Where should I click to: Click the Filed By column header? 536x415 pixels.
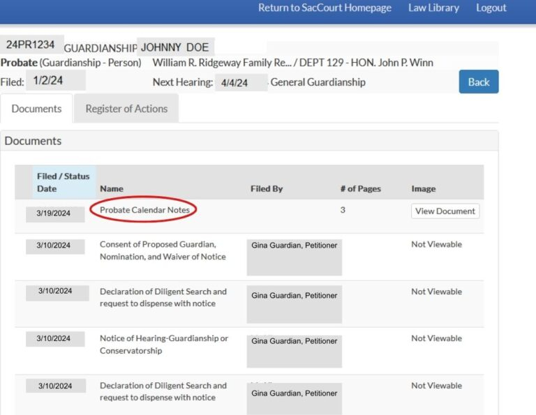click(x=267, y=188)
